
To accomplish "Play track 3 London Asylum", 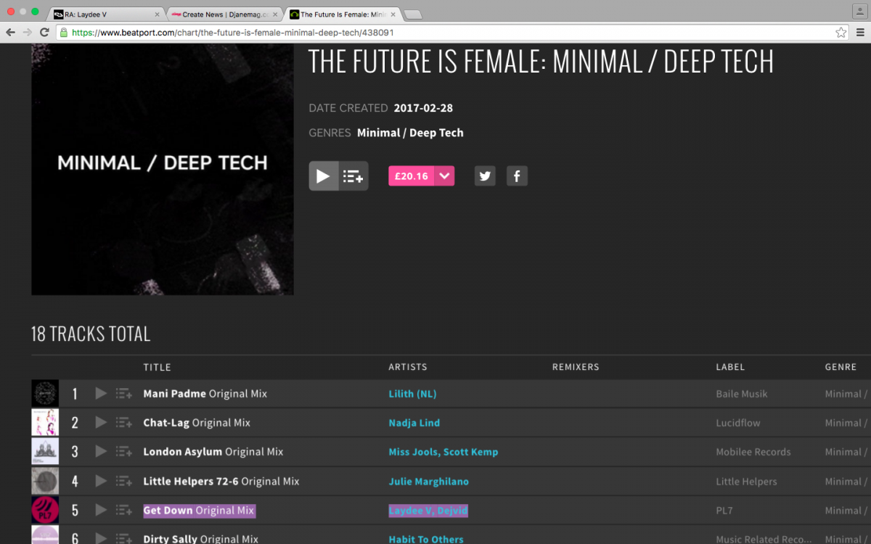I will [101, 452].
